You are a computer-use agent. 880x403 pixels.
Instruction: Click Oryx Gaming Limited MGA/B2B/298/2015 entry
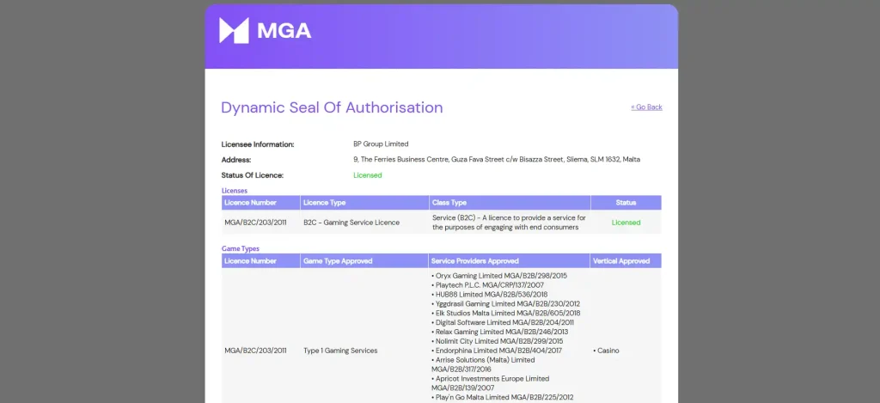point(499,276)
